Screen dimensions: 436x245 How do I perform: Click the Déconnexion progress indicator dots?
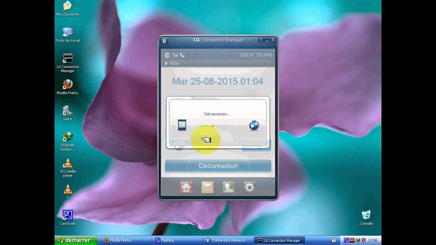(x=218, y=126)
